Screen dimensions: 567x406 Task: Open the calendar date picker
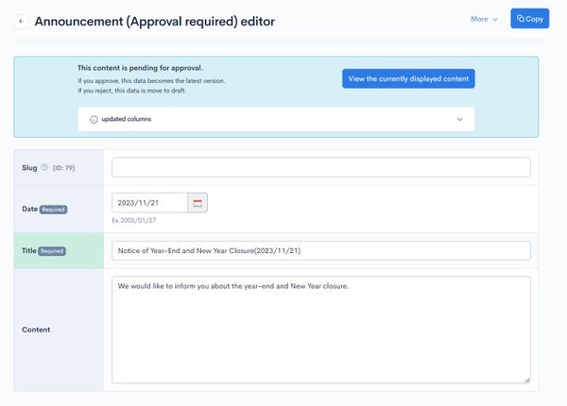[x=198, y=203]
